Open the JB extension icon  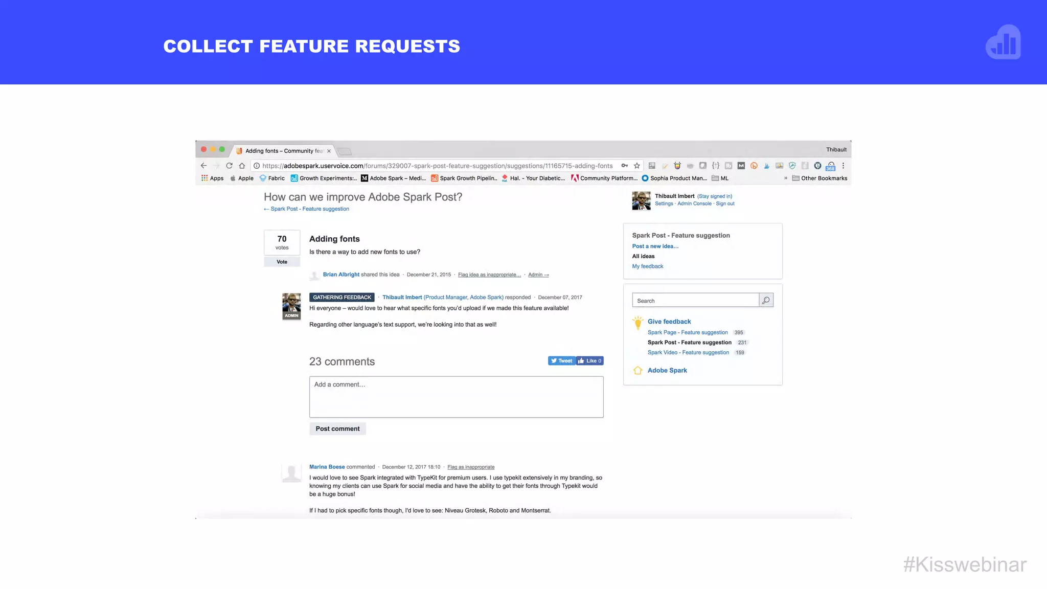click(x=652, y=166)
